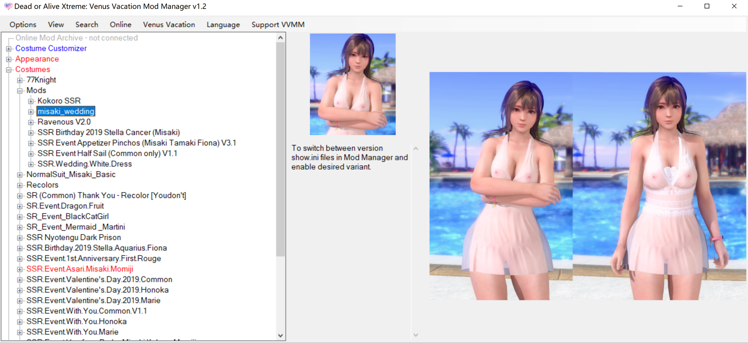This screenshot has width=748, height=343.
Task: Collapse the Costumes node
Action: click(x=9, y=70)
